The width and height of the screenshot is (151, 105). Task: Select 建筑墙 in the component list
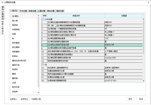pyautogui.click(x=24, y=78)
